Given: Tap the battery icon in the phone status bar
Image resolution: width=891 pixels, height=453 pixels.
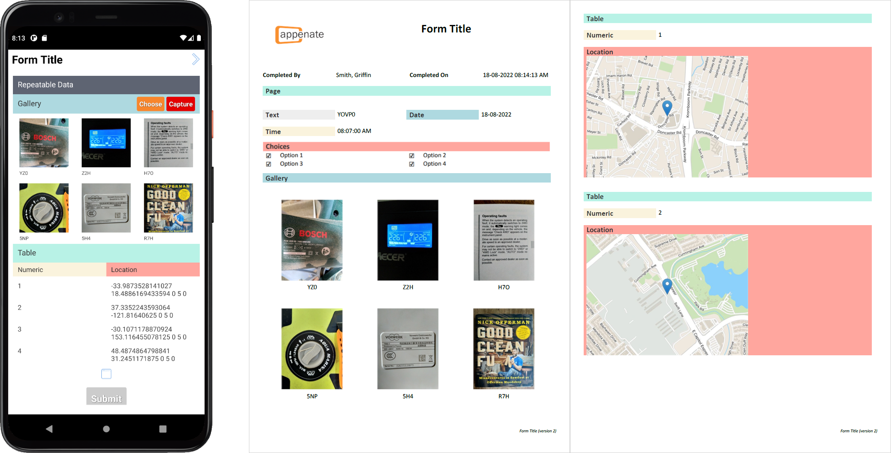Looking at the screenshot, I should click(199, 38).
